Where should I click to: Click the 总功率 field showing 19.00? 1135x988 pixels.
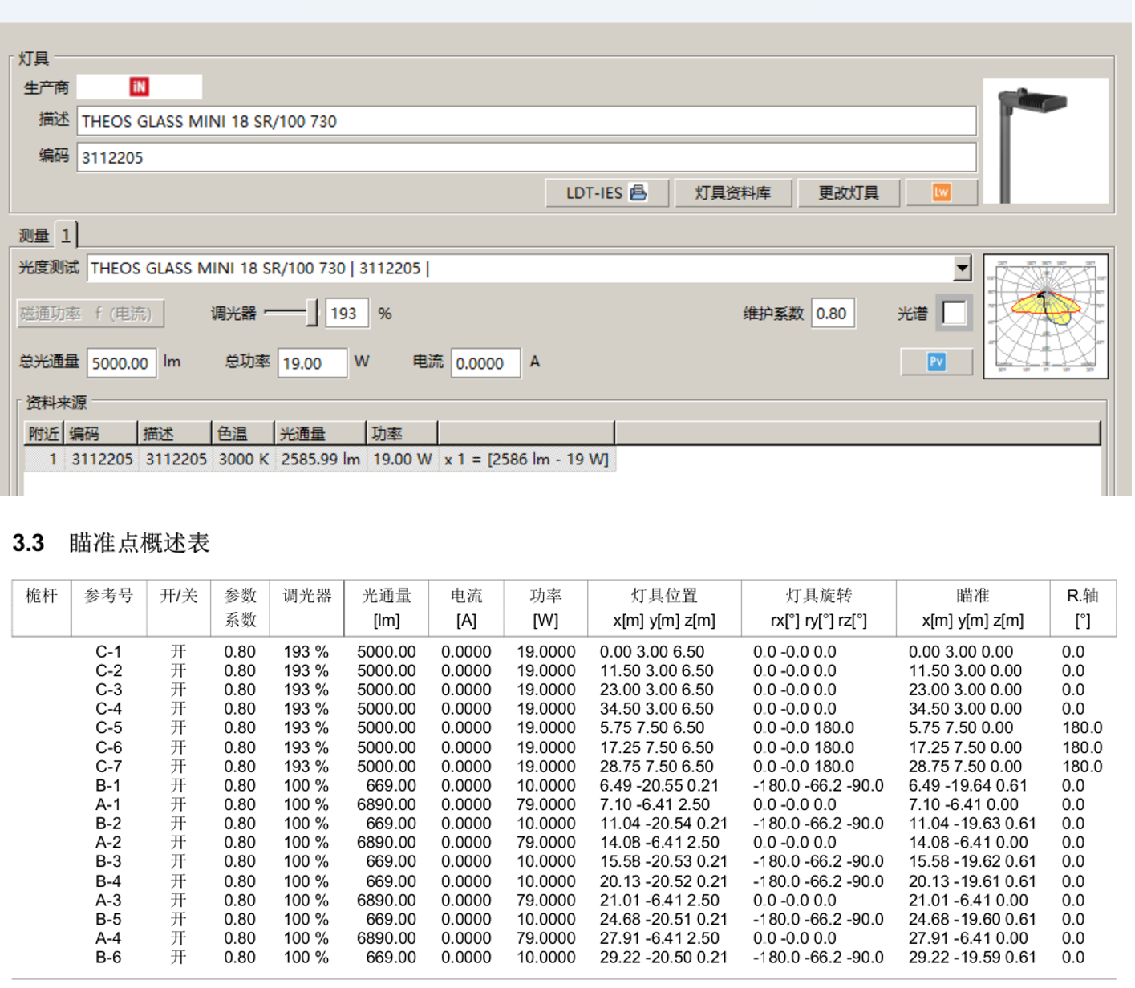tap(312, 363)
